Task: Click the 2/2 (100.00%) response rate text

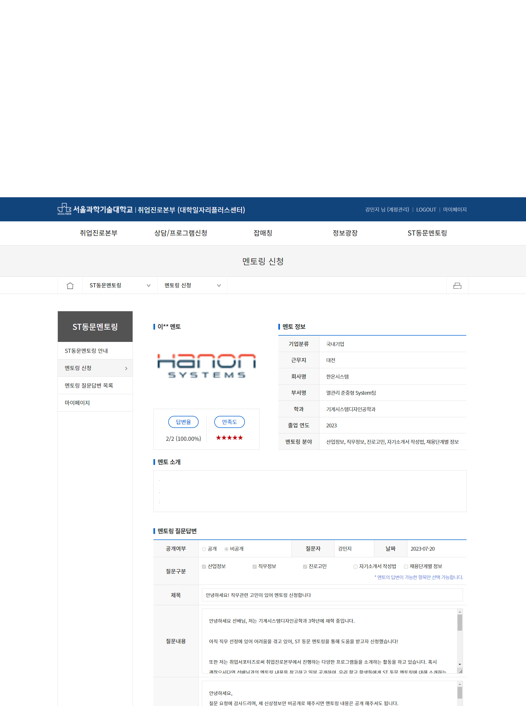Action: click(183, 439)
